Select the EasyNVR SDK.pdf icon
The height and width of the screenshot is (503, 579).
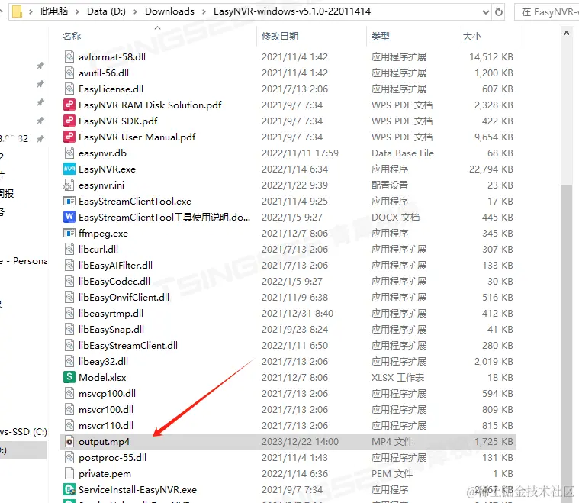69,121
